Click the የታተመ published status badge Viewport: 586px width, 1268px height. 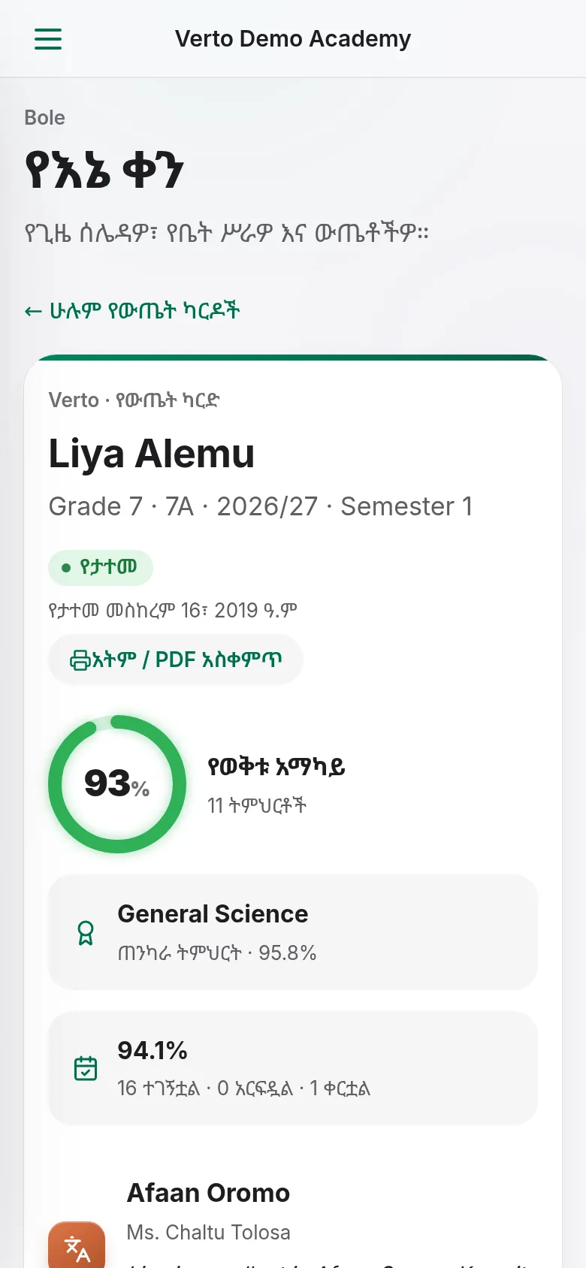(x=101, y=567)
